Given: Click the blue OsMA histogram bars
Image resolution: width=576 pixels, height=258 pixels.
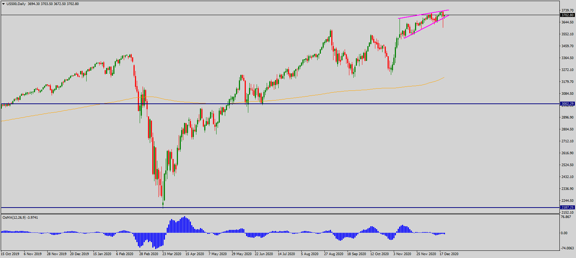Looking at the screenshot, I should pos(223,232).
